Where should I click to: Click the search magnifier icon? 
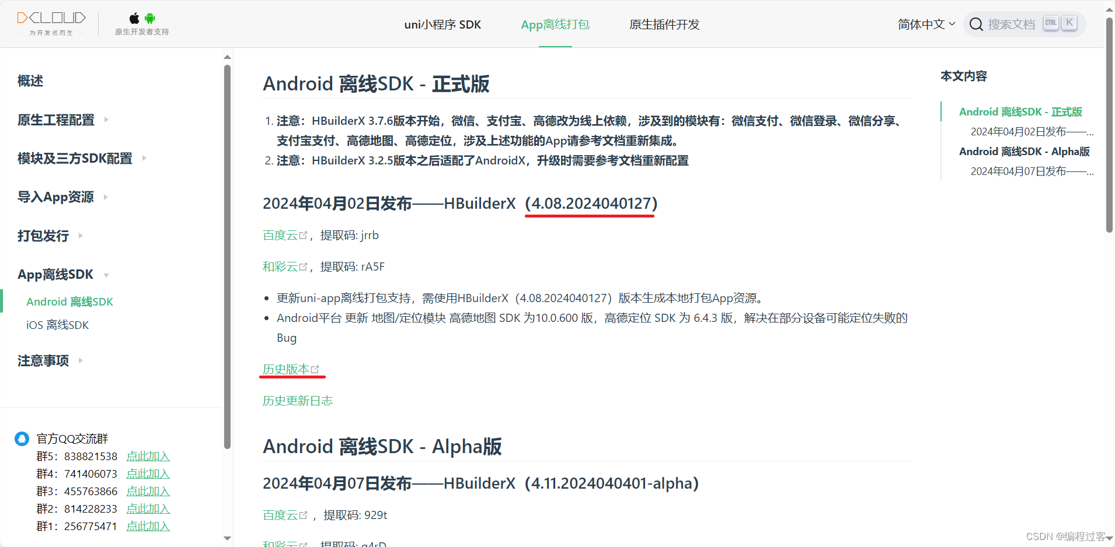(x=975, y=24)
